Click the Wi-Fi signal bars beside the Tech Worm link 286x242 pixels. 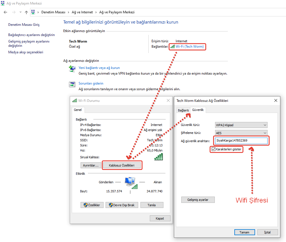click(x=173, y=47)
